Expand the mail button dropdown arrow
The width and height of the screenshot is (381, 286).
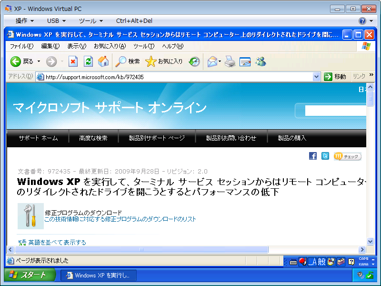220,61
